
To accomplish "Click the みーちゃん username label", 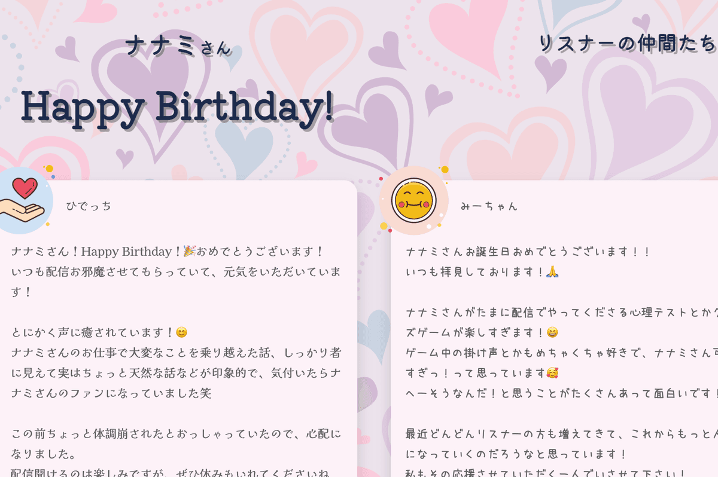I will coord(489,206).
